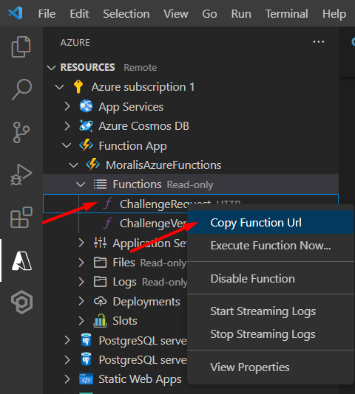Viewport: 355px width, 394px height.
Task: Expand the App Services node
Action: click(x=67, y=106)
